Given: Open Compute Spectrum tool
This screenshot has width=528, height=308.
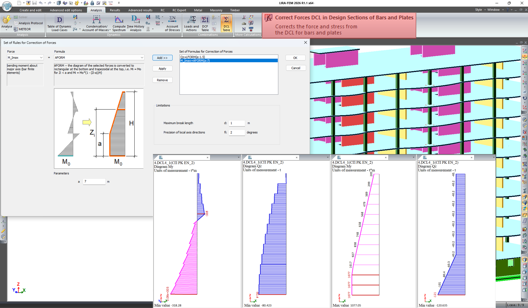Looking at the screenshot, I should point(119,23).
